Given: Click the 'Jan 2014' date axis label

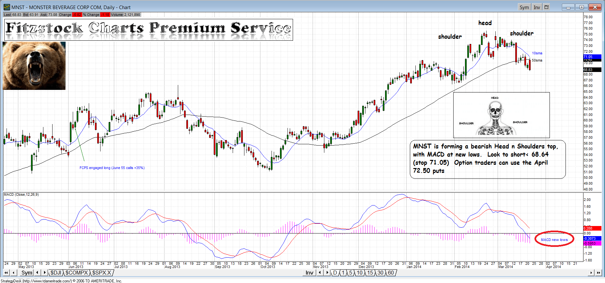Looking at the screenshot, I should pos(414,267).
